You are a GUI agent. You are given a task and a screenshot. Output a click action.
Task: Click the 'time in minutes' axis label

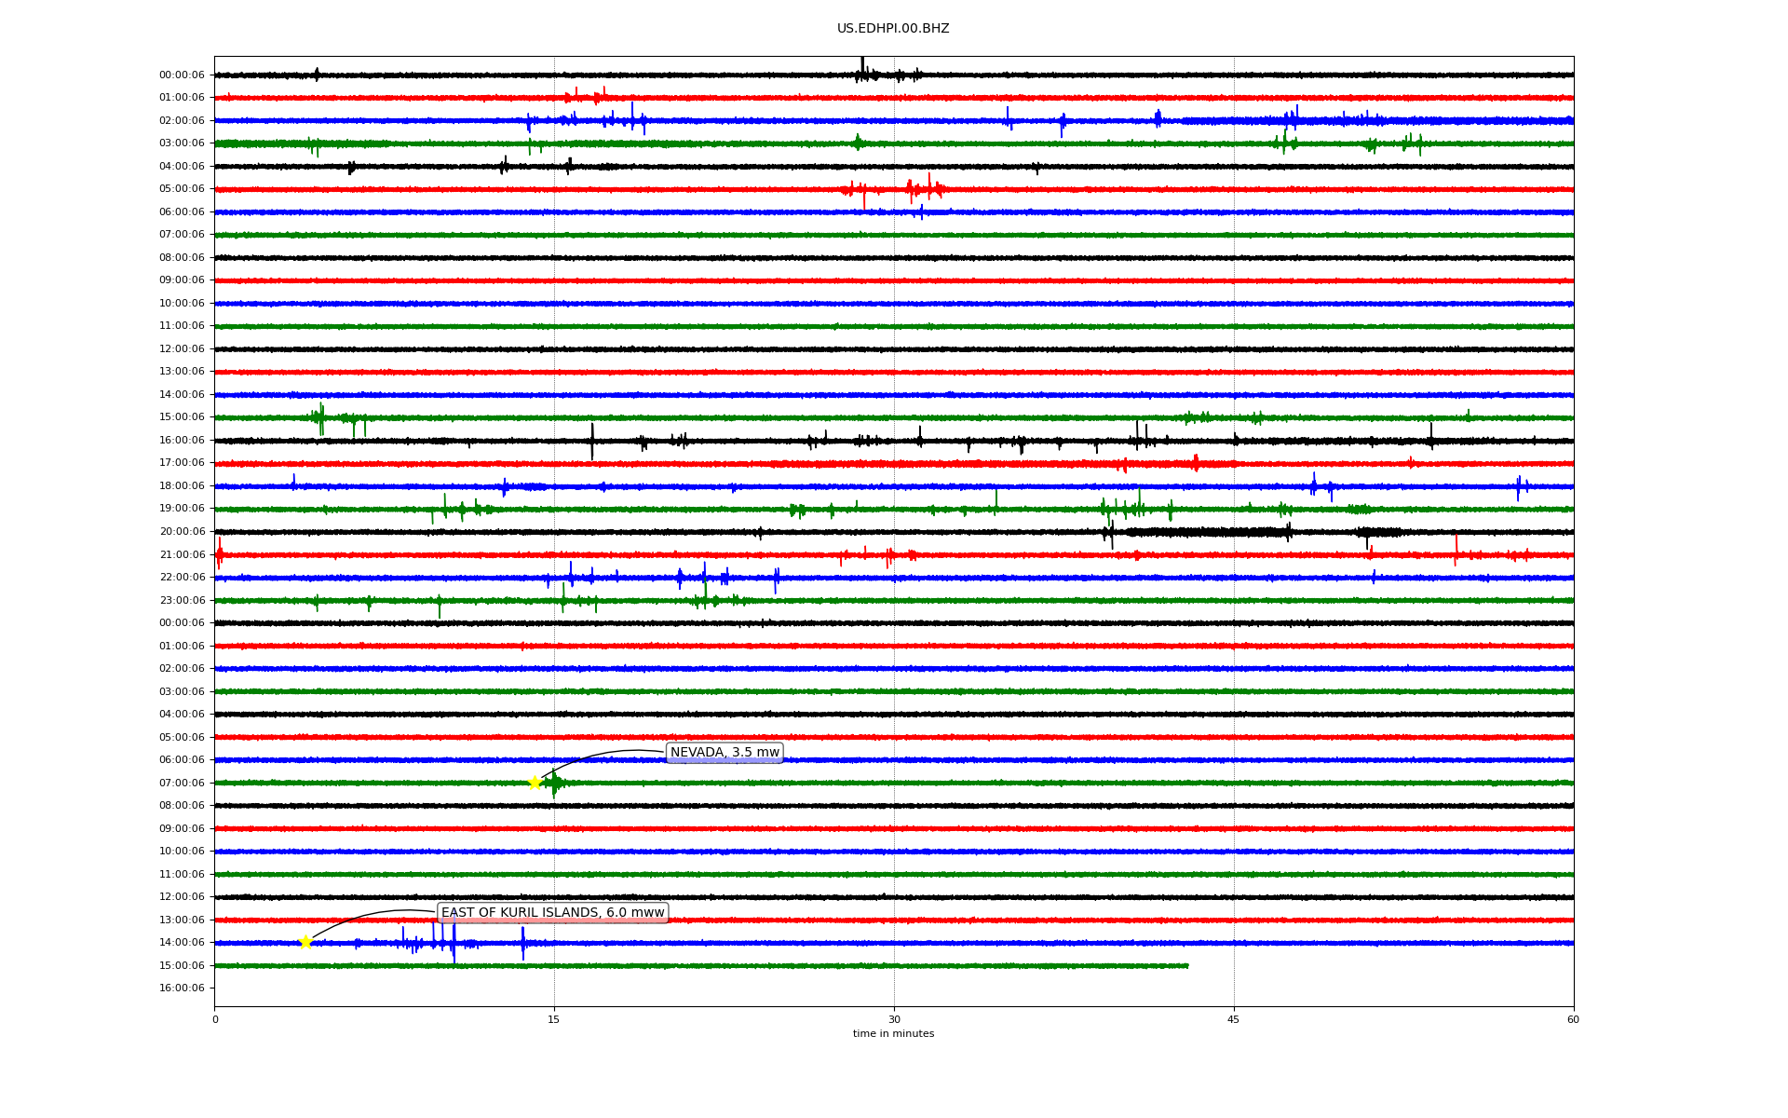pos(893,1034)
